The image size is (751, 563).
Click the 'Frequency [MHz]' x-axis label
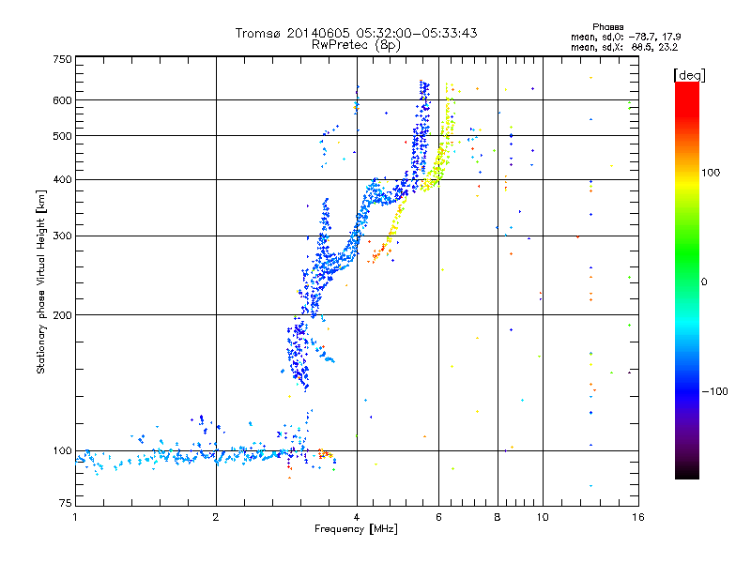tap(356, 529)
